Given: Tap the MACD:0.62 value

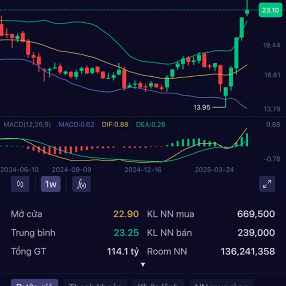Looking at the screenshot, I should click(x=76, y=124).
